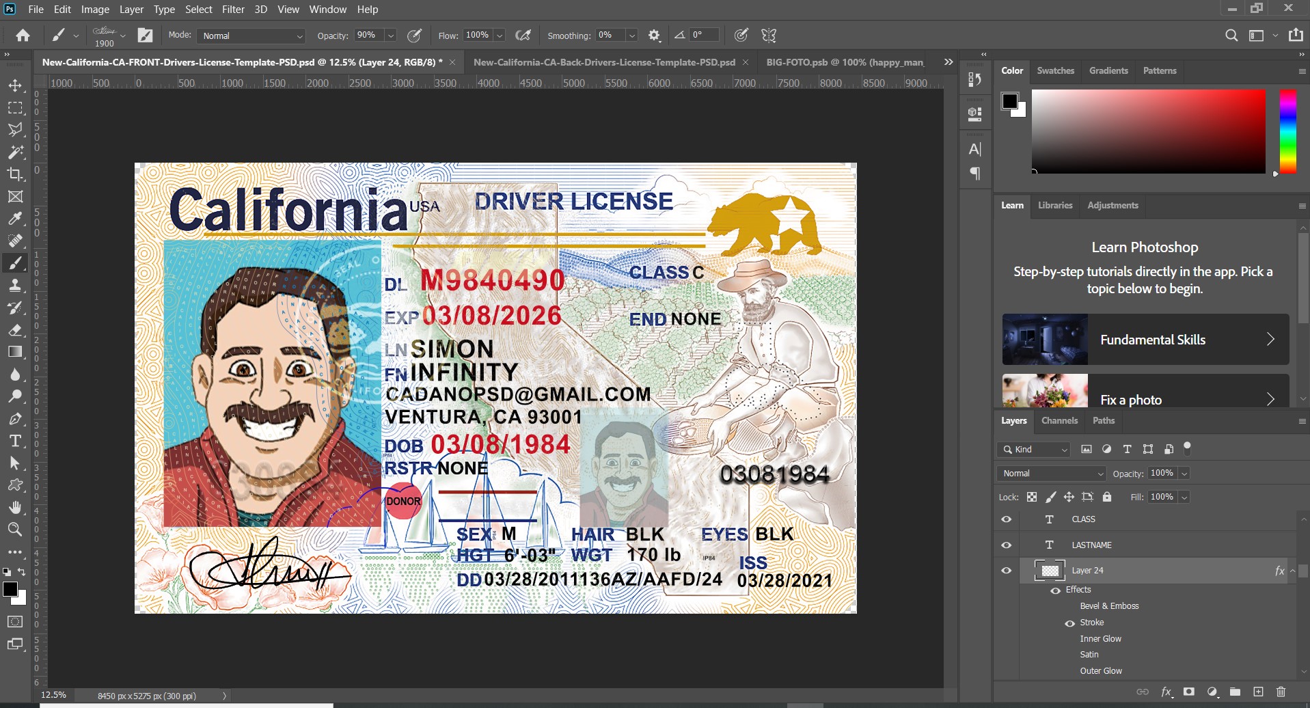Select the Hand tool
This screenshot has width=1310, height=708.
(15, 508)
